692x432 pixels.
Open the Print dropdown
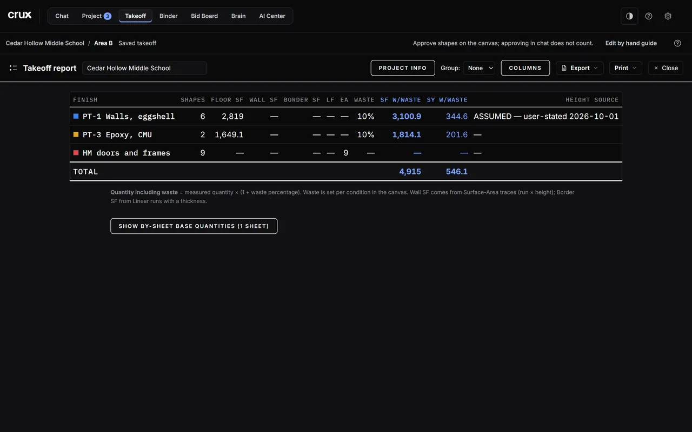point(626,68)
